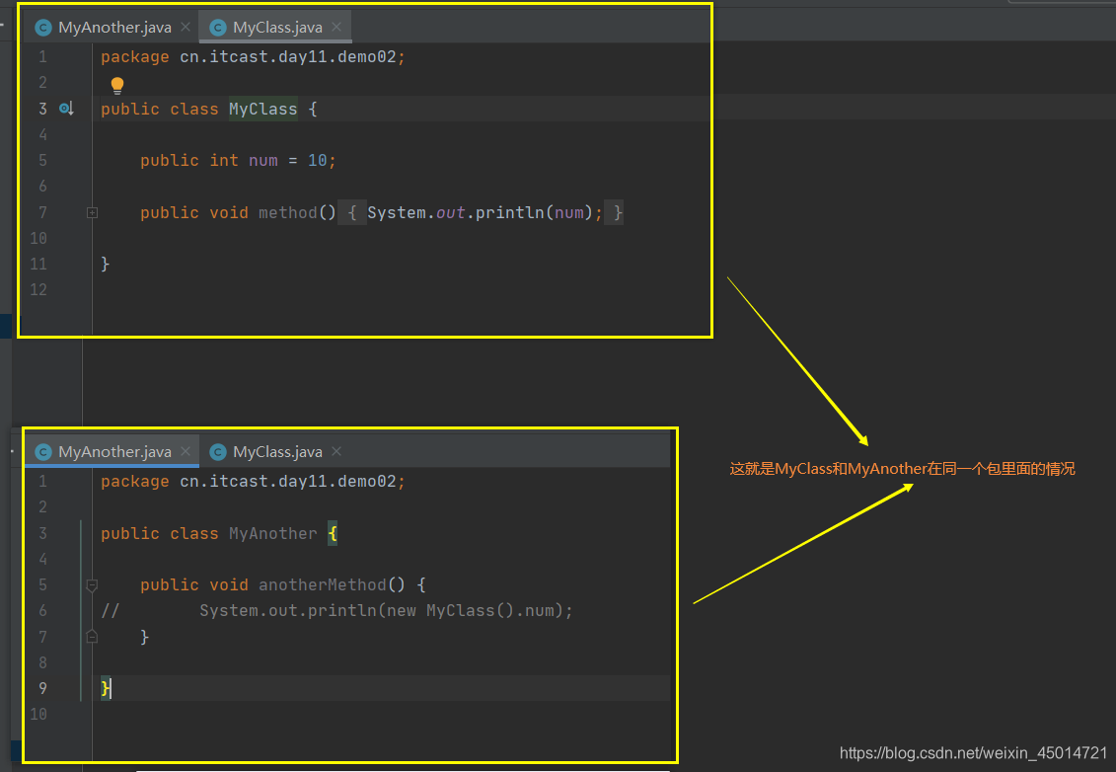Click the class icon on lower MyClass.java tab
The width and height of the screenshot is (1116, 772).
point(218,451)
